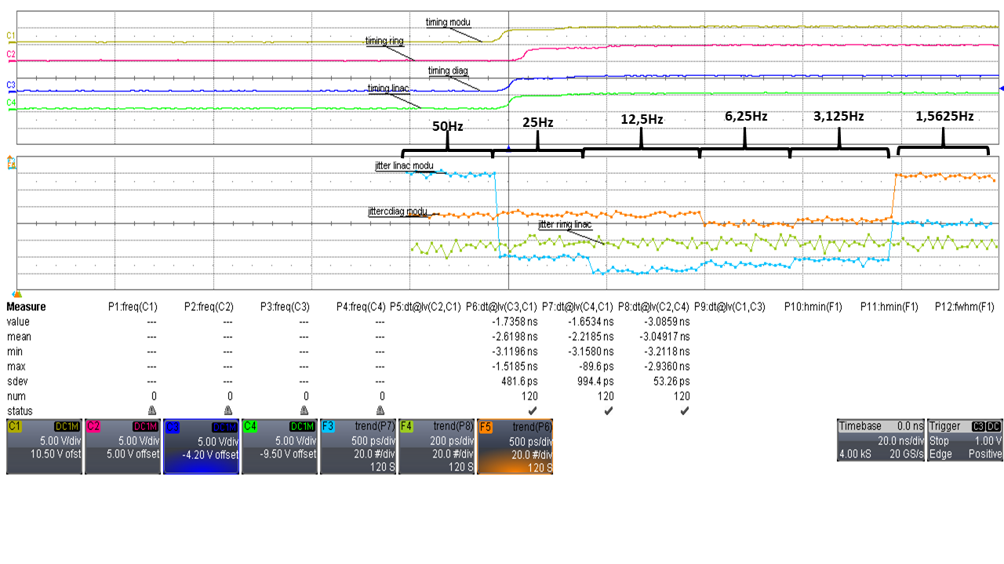
Task: Open the Timebase settings box
Action: [x=880, y=439]
